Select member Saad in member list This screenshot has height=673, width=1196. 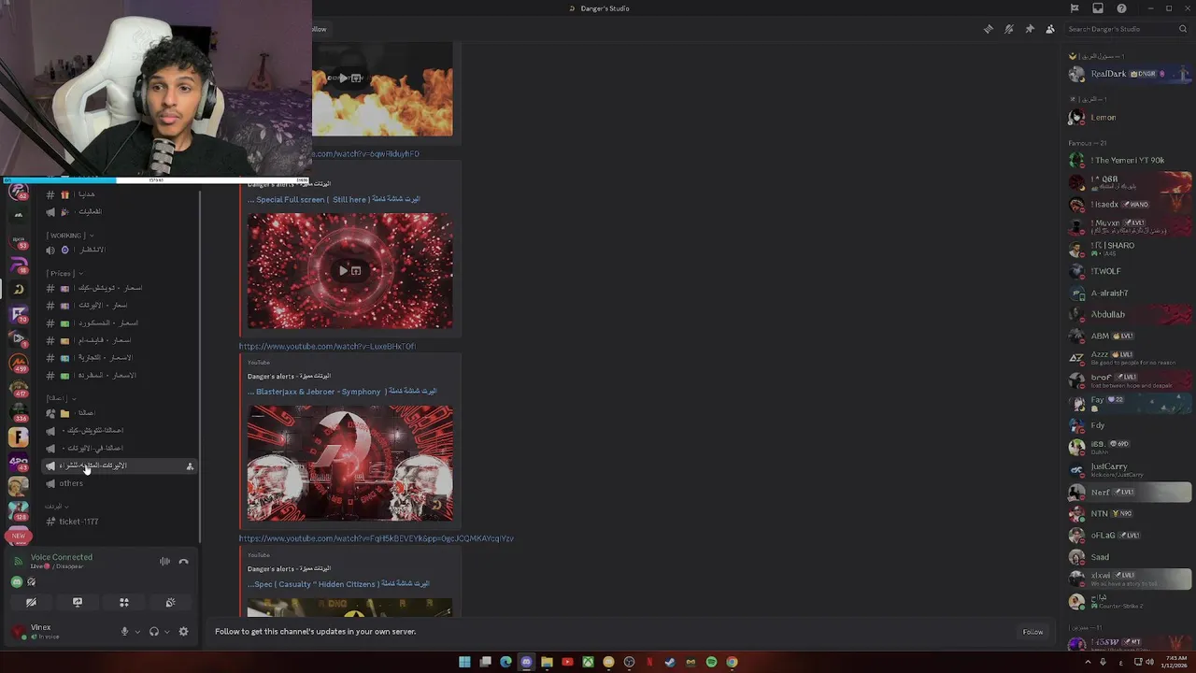tap(1130, 557)
